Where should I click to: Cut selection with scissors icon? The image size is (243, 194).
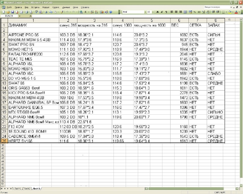click(46, 12)
